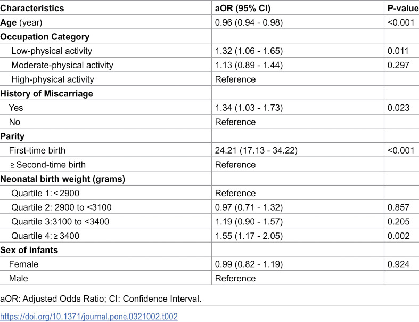Select the High-physical activity Reference cell
The image size is (419, 322).
coord(235,79)
